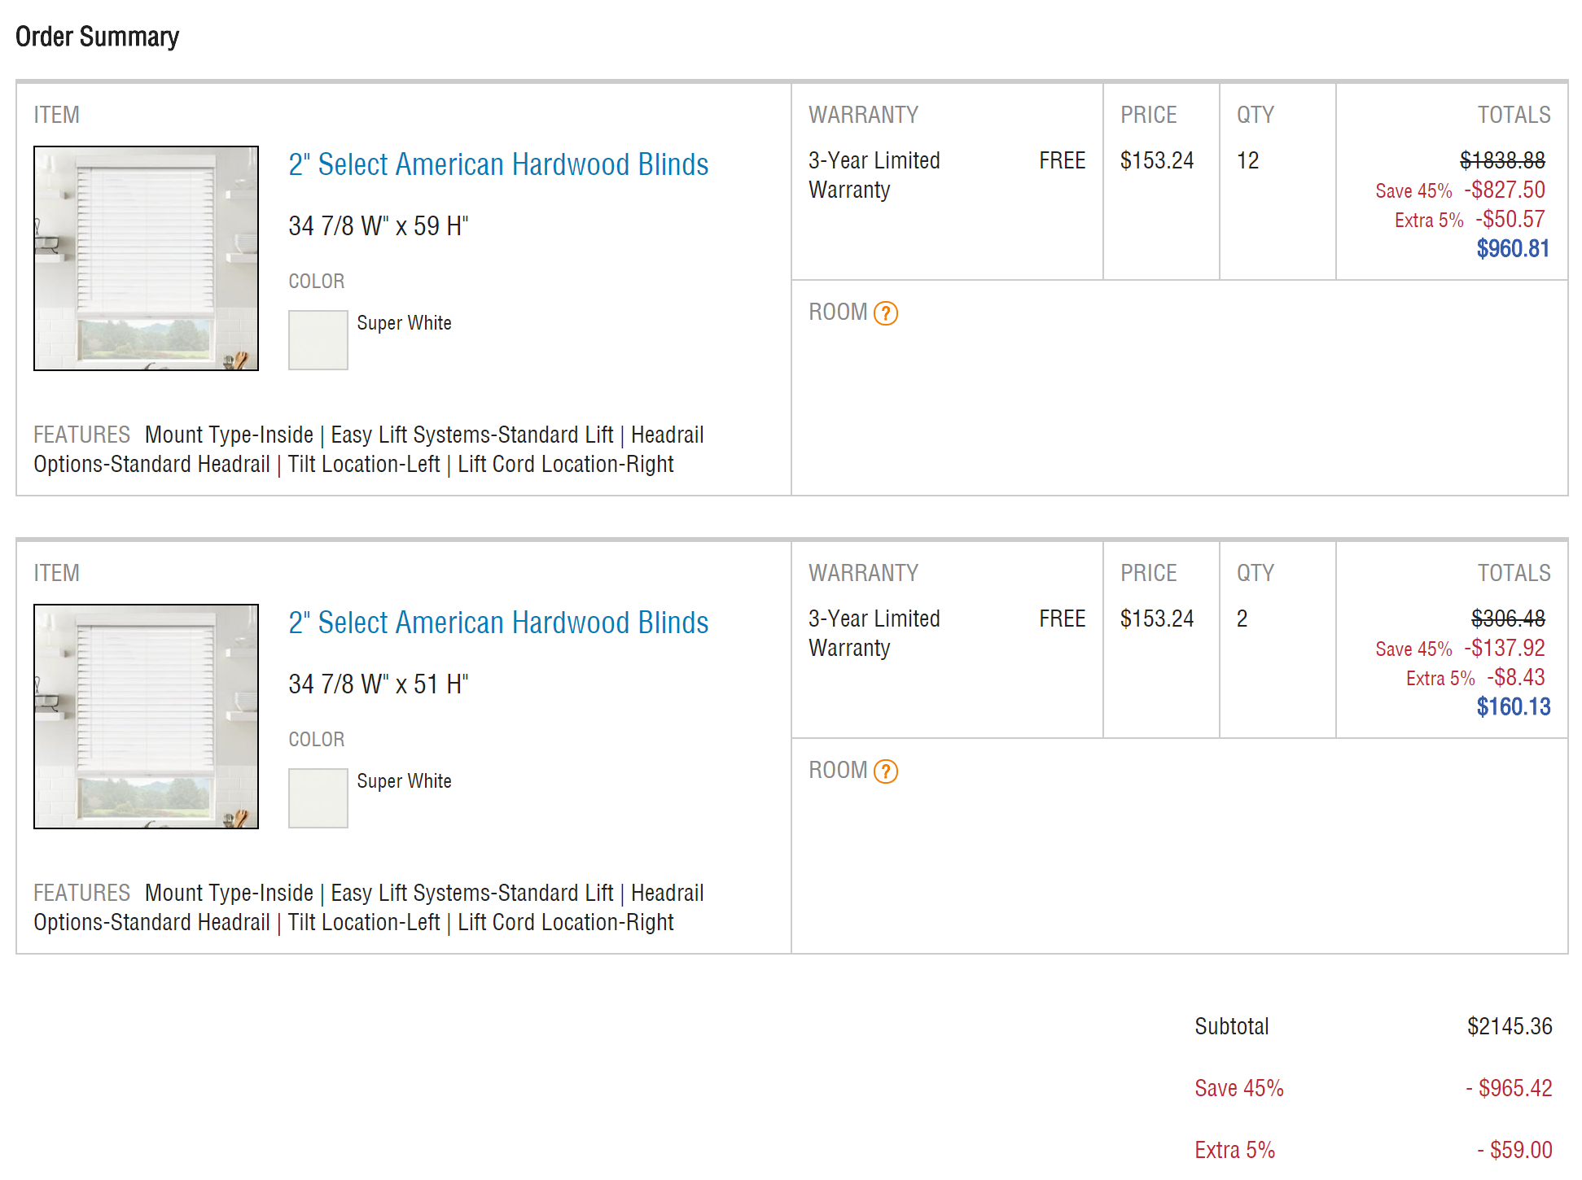
Task: Click quantity 2 on the second item
Action: [1242, 618]
